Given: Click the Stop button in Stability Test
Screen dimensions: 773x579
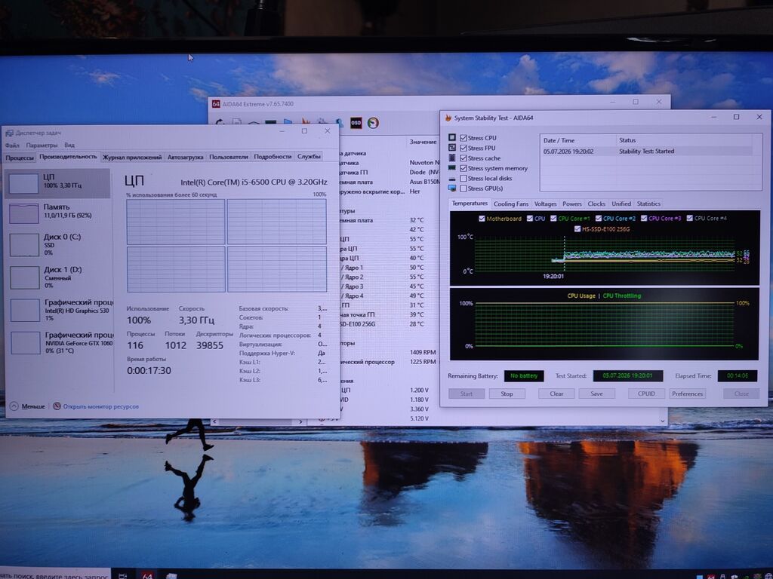Looking at the screenshot, I should [507, 394].
